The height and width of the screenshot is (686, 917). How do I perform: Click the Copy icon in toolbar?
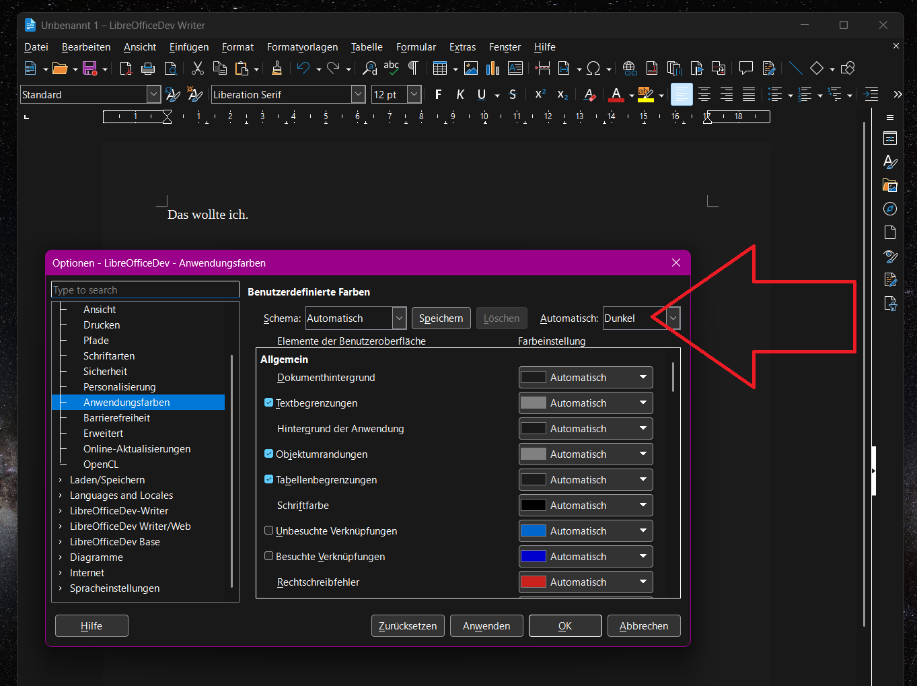point(219,68)
